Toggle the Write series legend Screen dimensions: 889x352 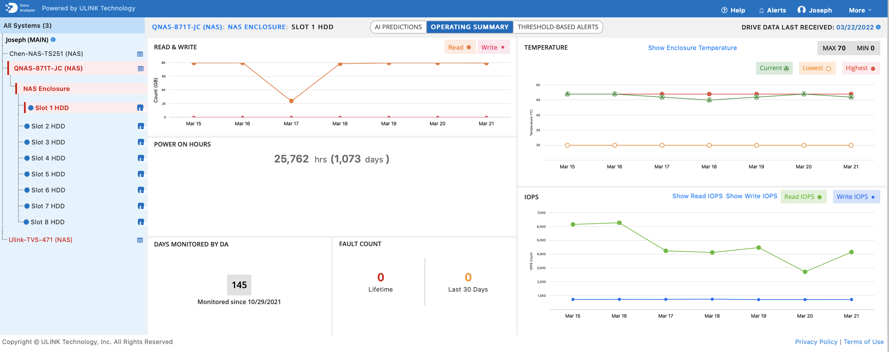coord(493,47)
